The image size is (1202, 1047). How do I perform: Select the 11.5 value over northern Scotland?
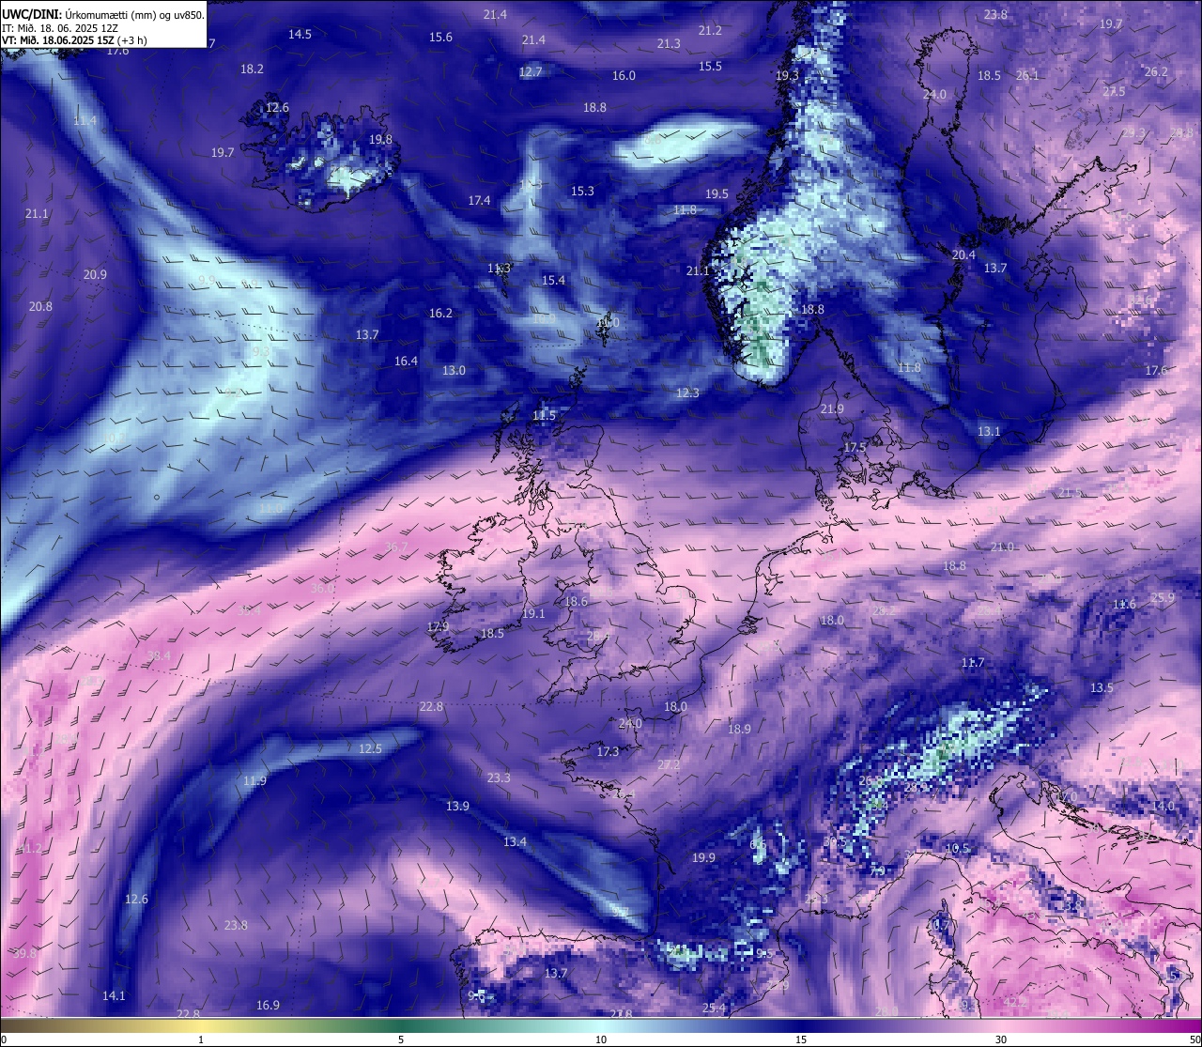coord(545,416)
